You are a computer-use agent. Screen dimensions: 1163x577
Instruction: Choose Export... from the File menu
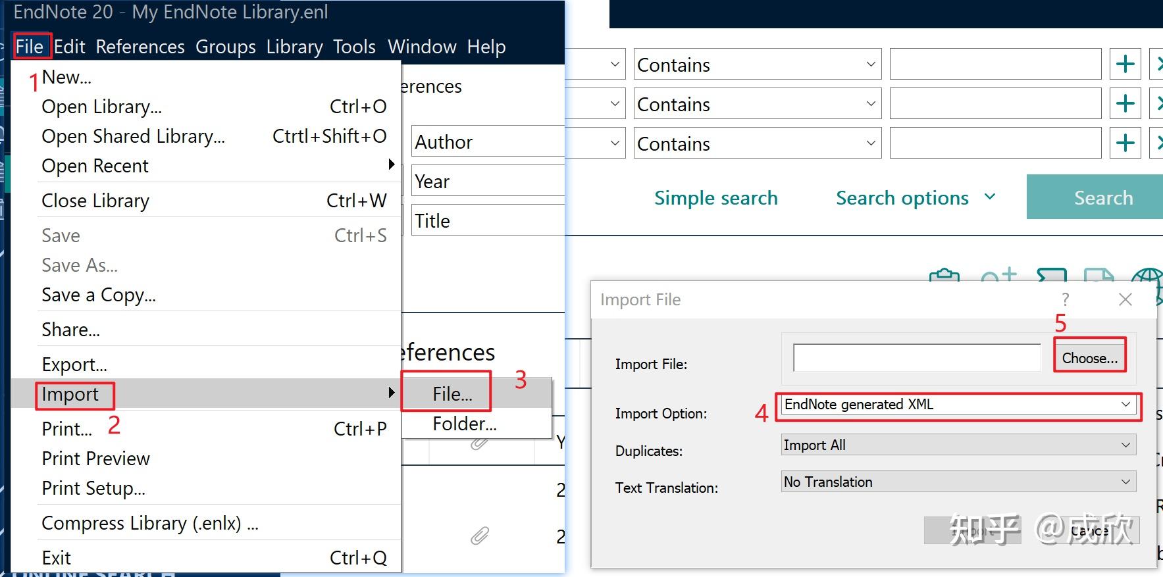74,364
